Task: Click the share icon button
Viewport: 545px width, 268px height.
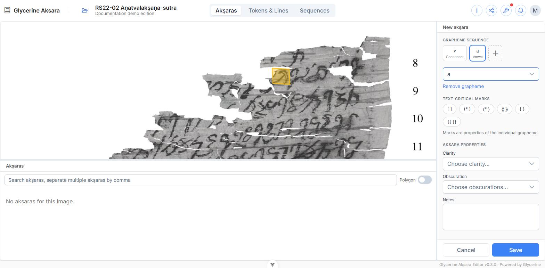Action: click(x=491, y=10)
